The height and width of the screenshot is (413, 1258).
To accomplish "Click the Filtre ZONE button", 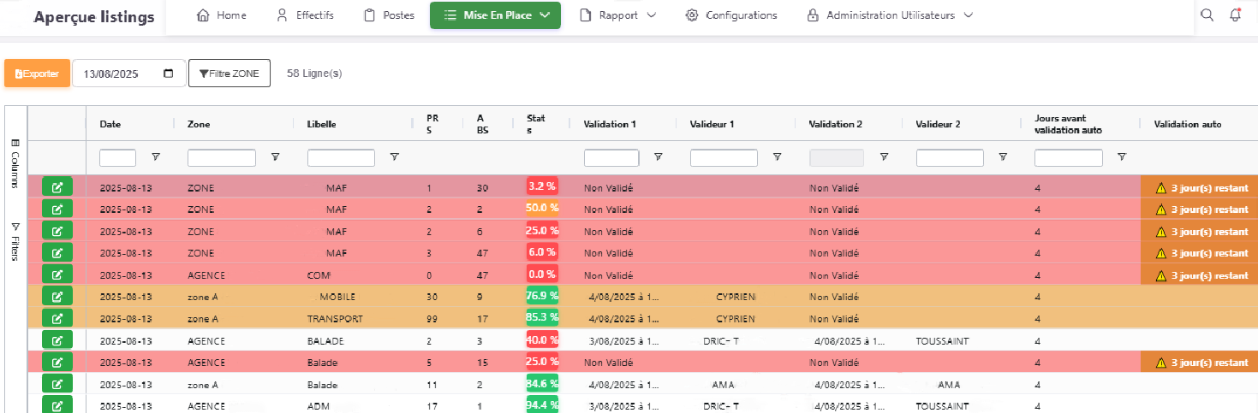I will (x=230, y=74).
